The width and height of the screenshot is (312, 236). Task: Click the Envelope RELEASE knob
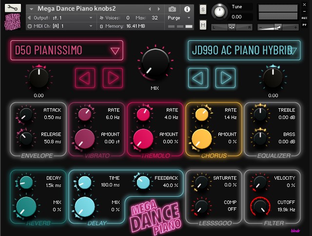pyautogui.click(x=26, y=138)
